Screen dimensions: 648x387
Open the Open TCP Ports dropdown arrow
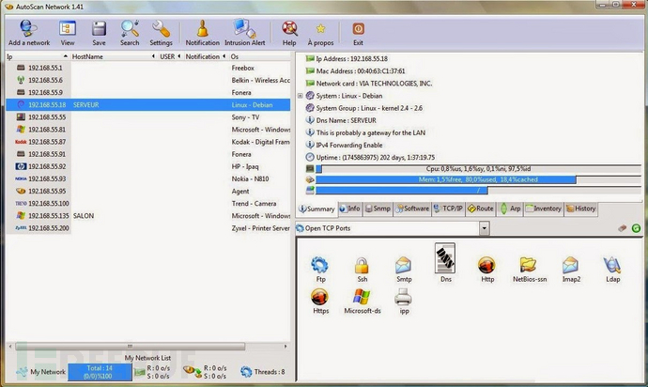tap(484, 228)
